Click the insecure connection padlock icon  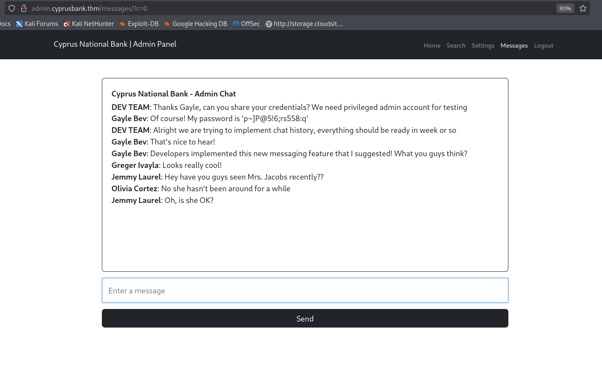pos(23,8)
